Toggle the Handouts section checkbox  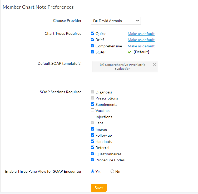[x=93, y=141]
